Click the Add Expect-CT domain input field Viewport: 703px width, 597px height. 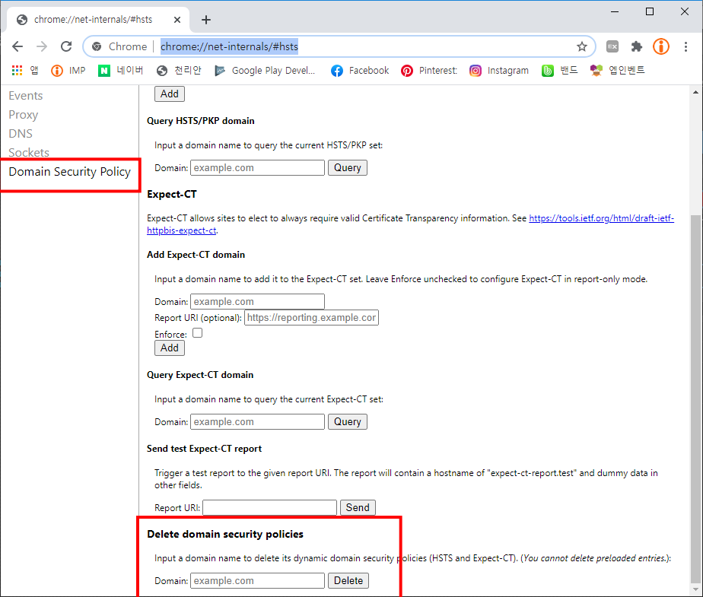click(x=257, y=302)
